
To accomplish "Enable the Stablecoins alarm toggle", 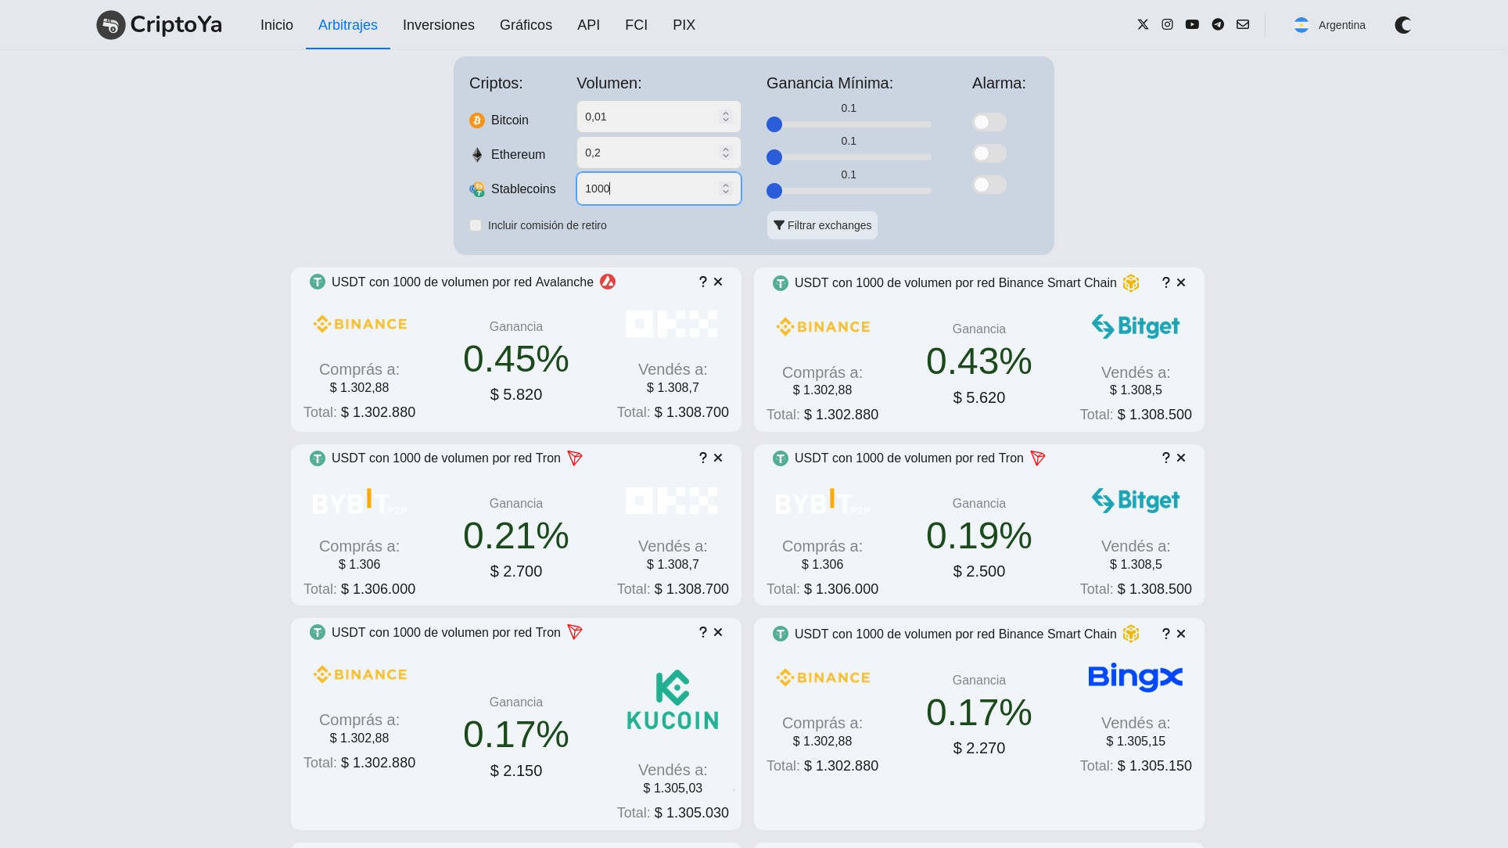I will coord(989,185).
